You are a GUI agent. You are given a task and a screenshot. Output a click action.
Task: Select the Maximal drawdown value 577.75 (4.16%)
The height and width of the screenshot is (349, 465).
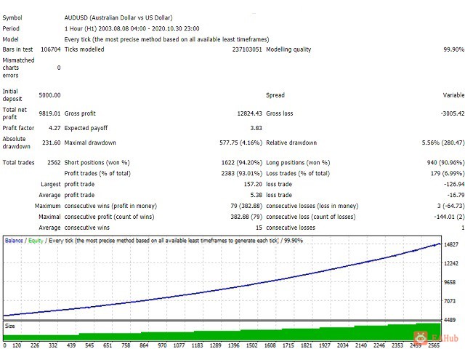pyautogui.click(x=240, y=143)
